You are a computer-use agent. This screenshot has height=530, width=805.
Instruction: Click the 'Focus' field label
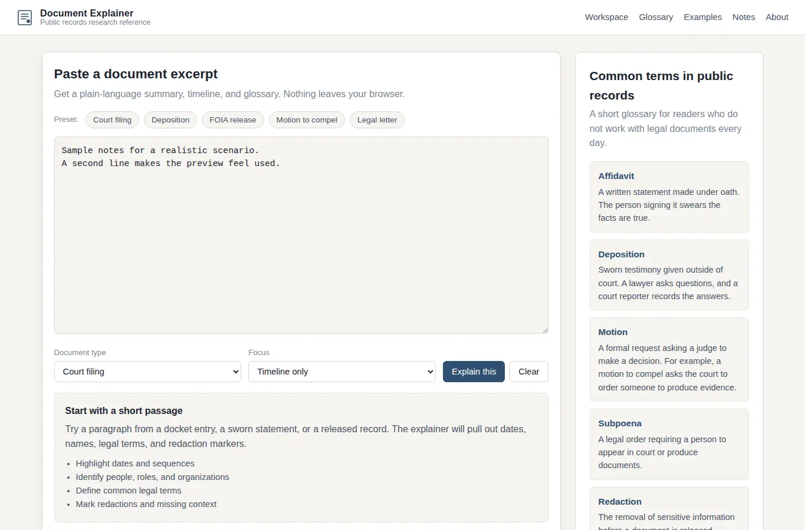click(259, 353)
